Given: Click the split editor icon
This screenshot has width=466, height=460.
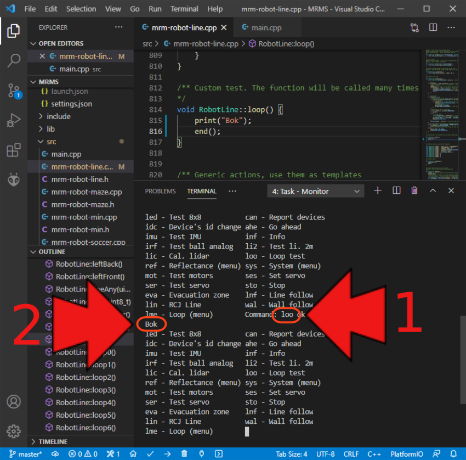Looking at the screenshot, I should (433, 27).
